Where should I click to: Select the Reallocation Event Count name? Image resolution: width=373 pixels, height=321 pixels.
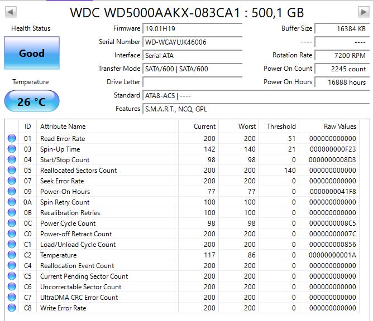point(77,265)
